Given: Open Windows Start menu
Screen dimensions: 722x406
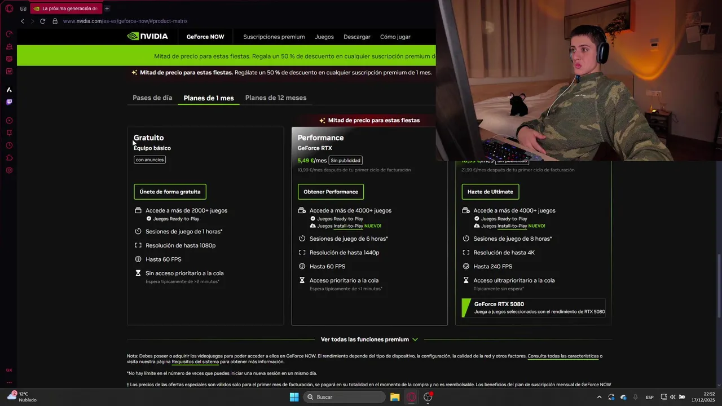Looking at the screenshot, I should point(294,397).
